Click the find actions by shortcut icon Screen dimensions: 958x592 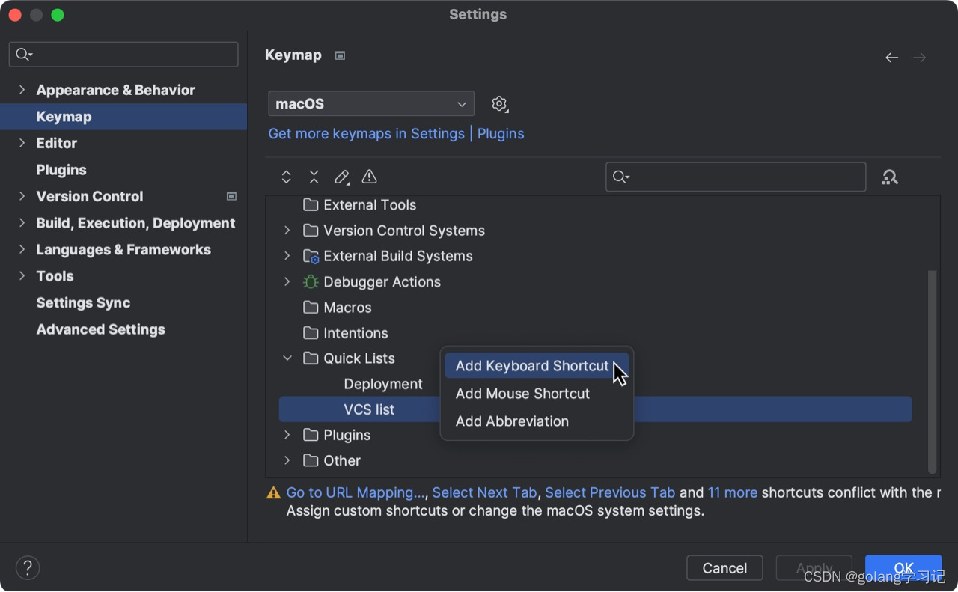[x=890, y=177]
